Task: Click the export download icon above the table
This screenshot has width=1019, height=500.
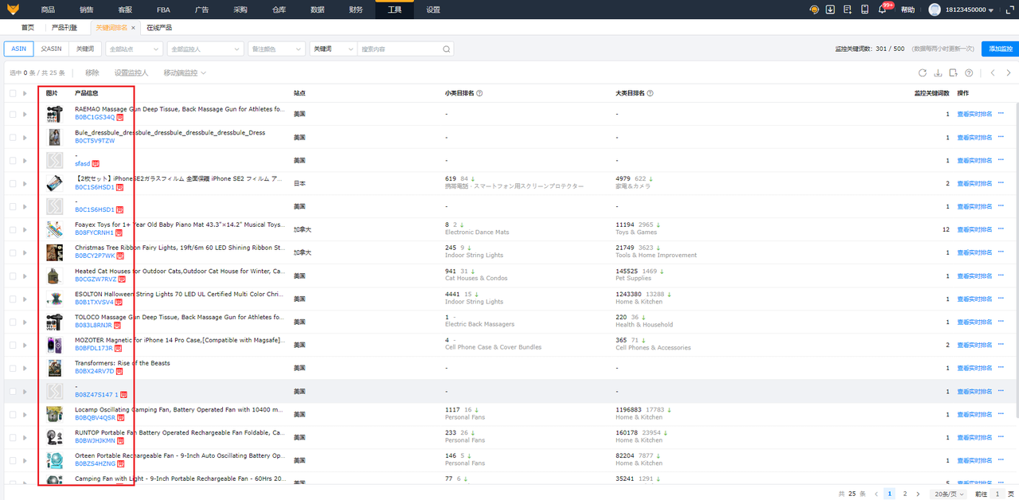Action: 938,72
